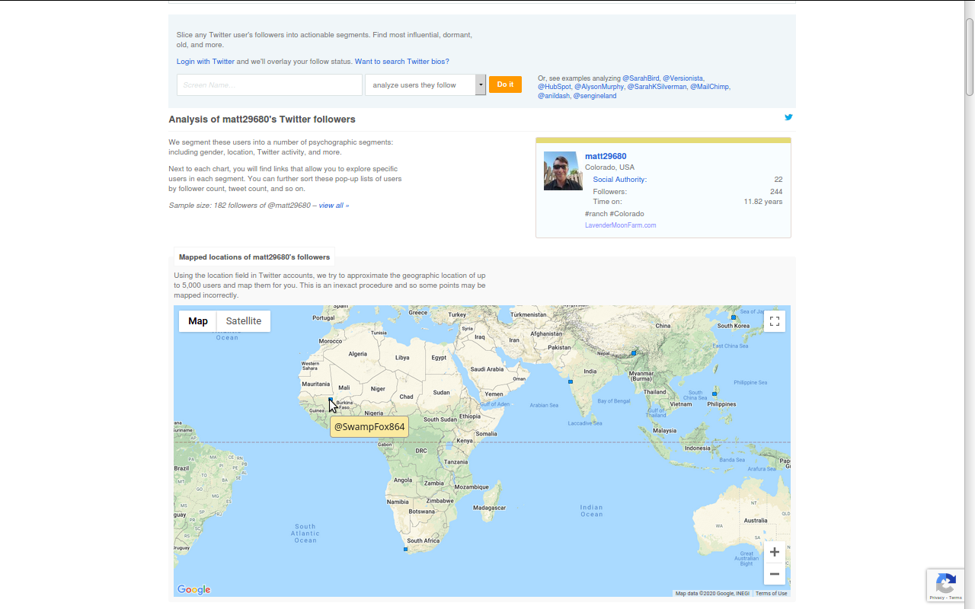The width and height of the screenshot is (975, 609).
Task: Click the #ranch #Colorado bio text
Action: [x=615, y=214]
